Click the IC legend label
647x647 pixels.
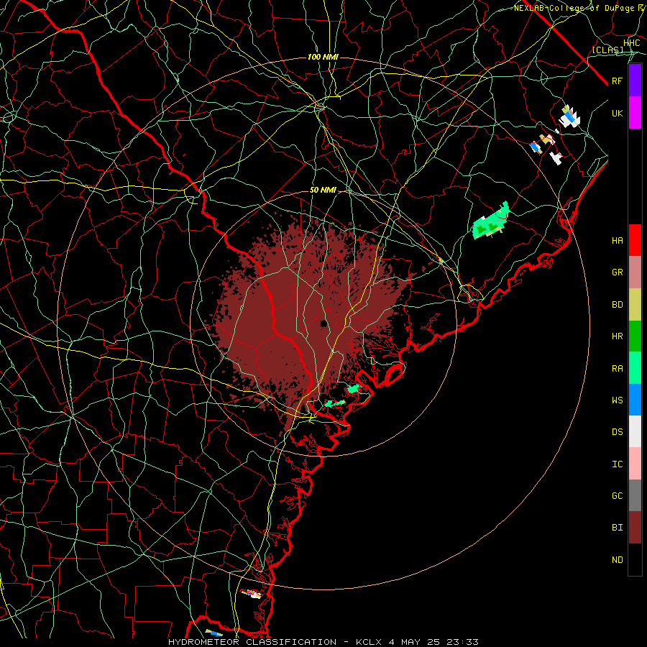[x=617, y=464]
